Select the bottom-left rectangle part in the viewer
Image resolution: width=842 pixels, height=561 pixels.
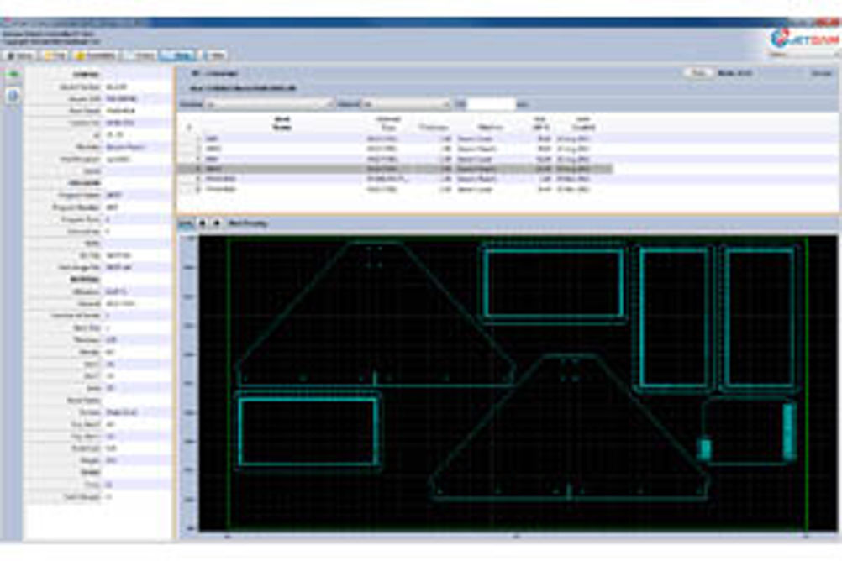[x=308, y=432]
